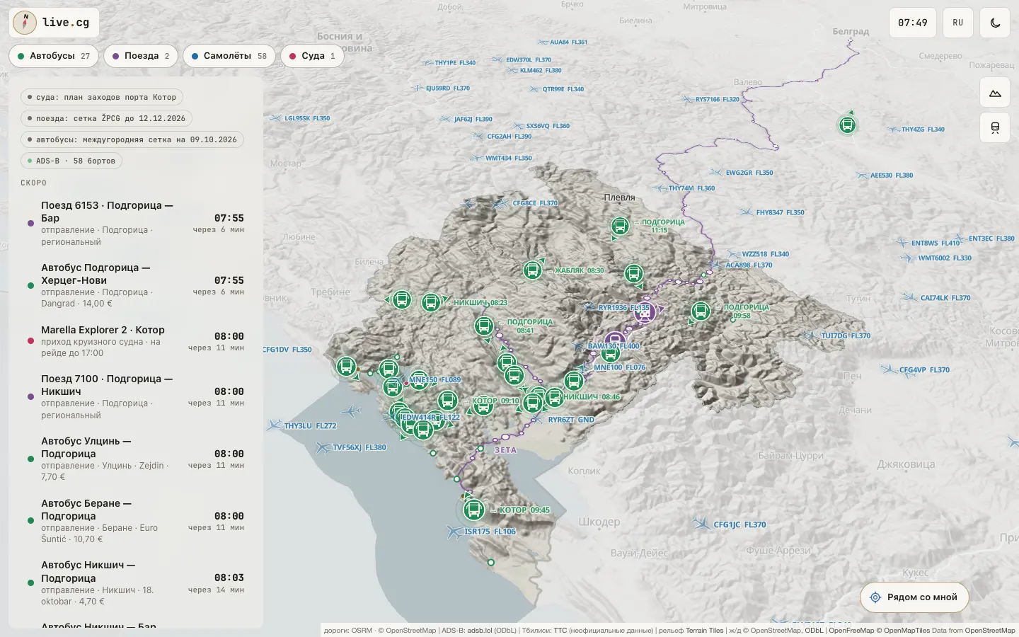Select the bus marker labeled ПОДГОРИЦА 09:58
Viewport: 1019px width, 637px height.
tap(701, 311)
